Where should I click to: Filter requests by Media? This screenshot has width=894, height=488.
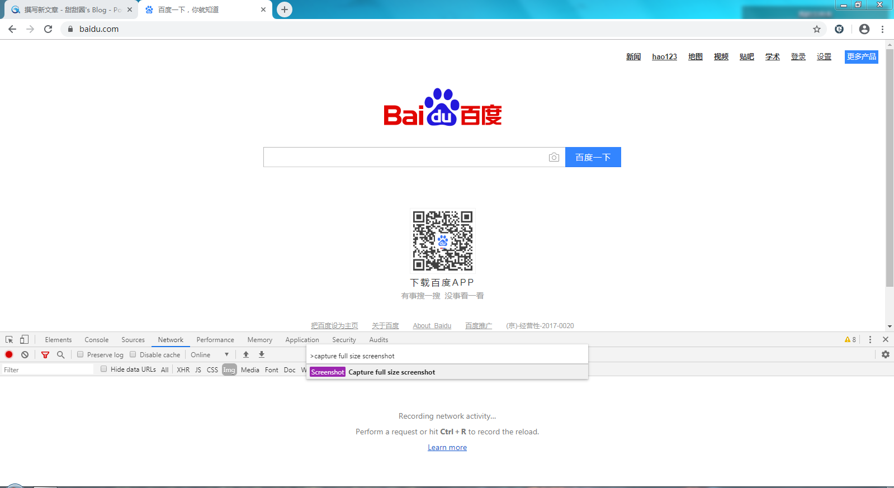tap(250, 369)
